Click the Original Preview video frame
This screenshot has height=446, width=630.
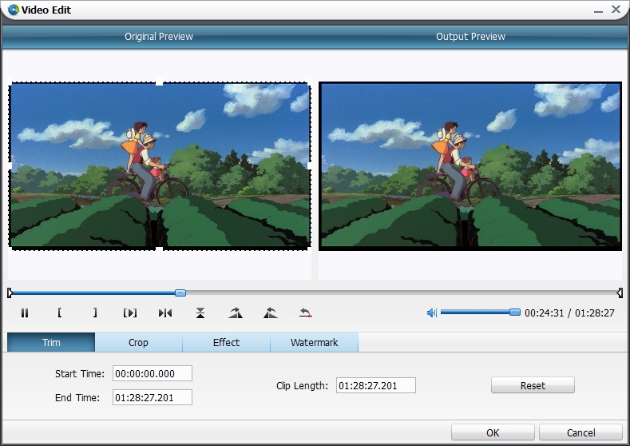160,165
